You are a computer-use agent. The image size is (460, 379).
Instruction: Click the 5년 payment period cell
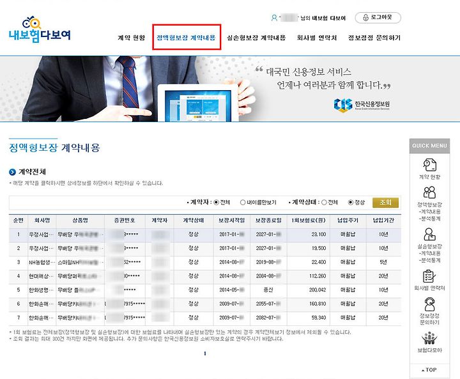[383, 262]
